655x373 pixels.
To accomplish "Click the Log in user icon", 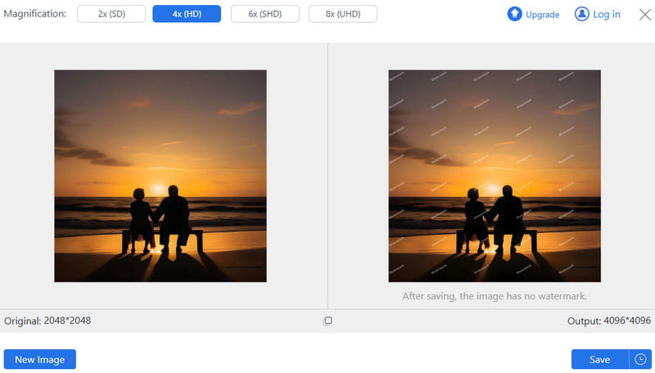I will pyautogui.click(x=581, y=14).
